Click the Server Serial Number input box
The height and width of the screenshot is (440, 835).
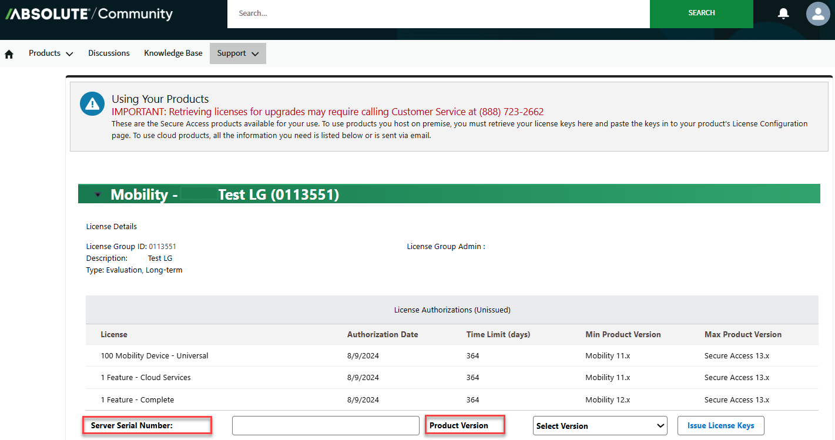326,425
